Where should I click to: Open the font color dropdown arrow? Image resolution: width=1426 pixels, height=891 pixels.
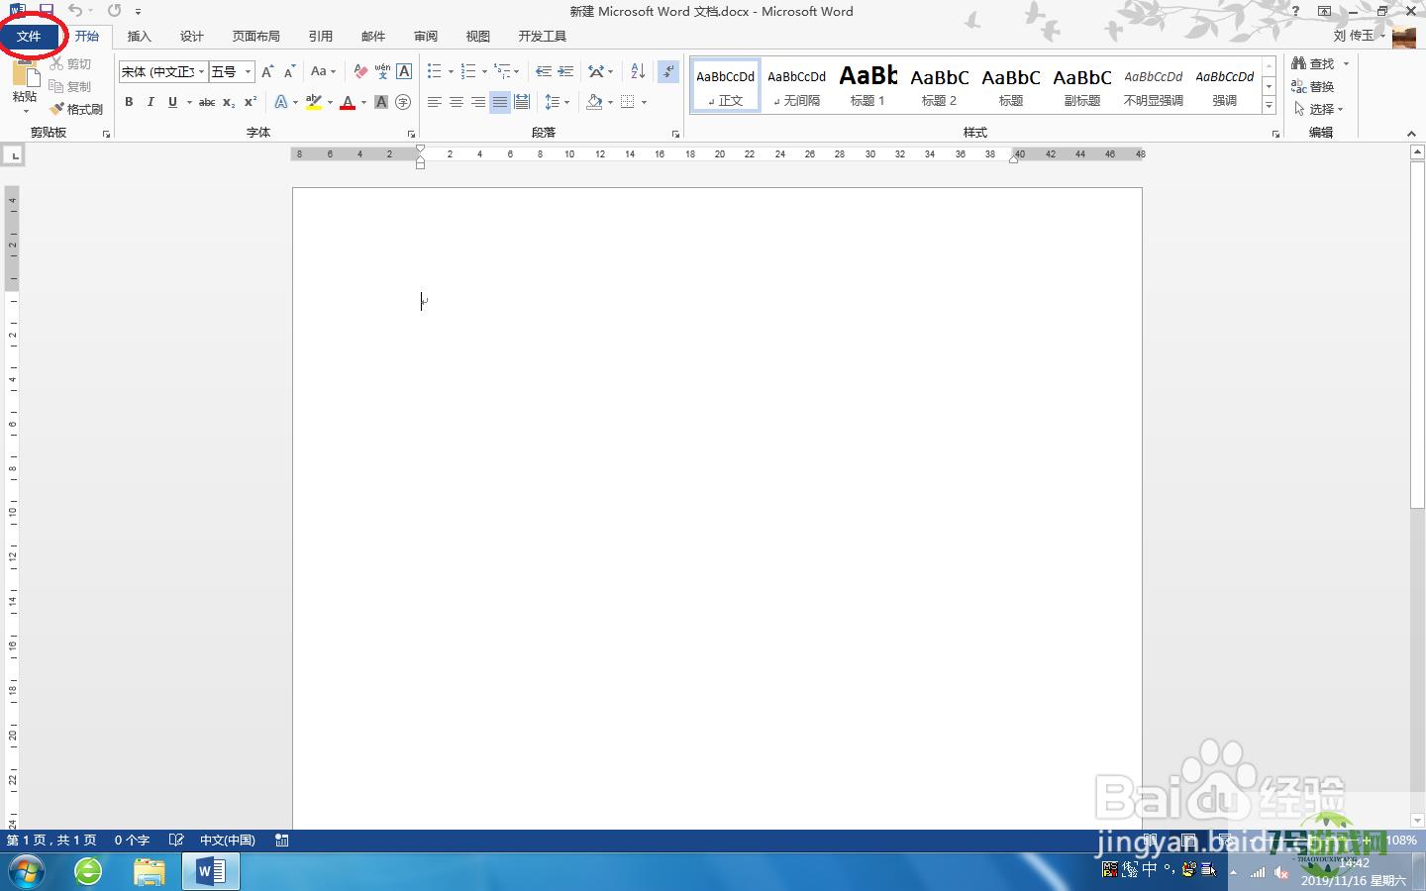tap(363, 102)
